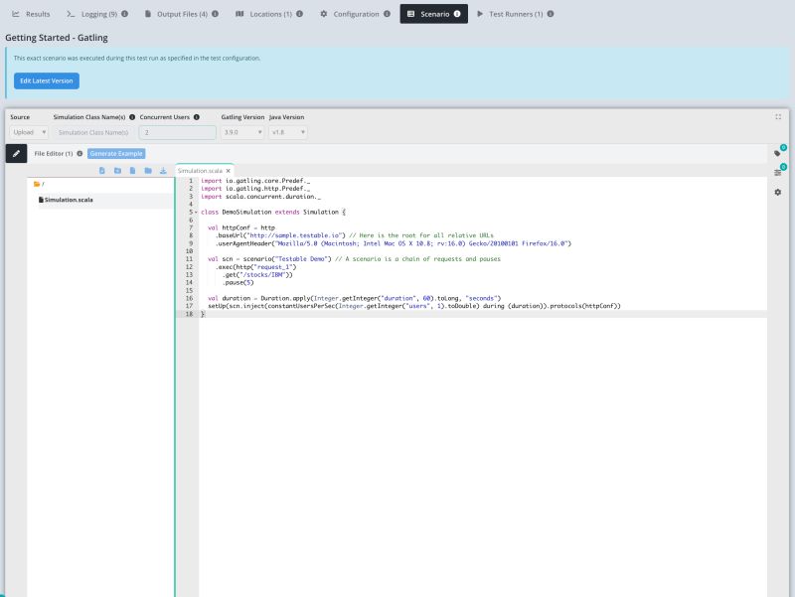Click the Edit Latest Version button

47,81
